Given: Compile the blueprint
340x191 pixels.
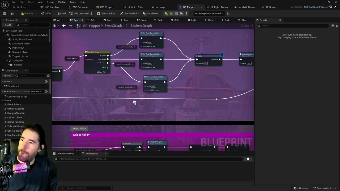Looking at the screenshot, I should (x=27, y=14).
